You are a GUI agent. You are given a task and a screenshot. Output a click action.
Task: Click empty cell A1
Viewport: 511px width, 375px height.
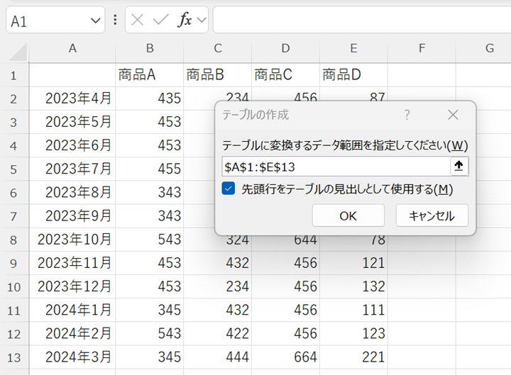[x=72, y=75]
